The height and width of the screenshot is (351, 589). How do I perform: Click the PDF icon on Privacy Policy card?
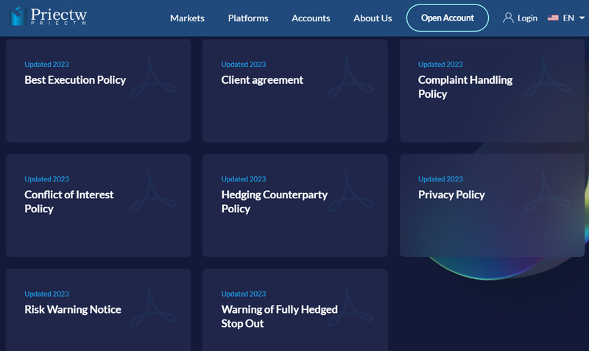click(x=547, y=192)
